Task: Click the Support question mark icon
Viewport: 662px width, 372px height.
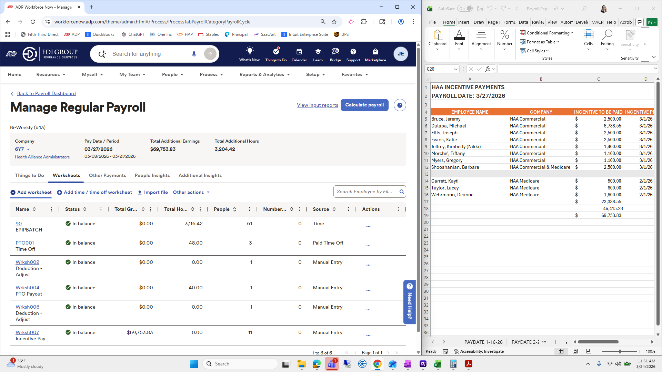Action: [353, 52]
